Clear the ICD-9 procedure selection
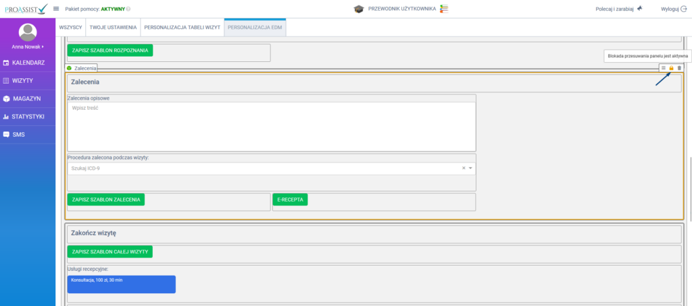Image resolution: width=692 pixels, height=306 pixels. click(x=464, y=168)
